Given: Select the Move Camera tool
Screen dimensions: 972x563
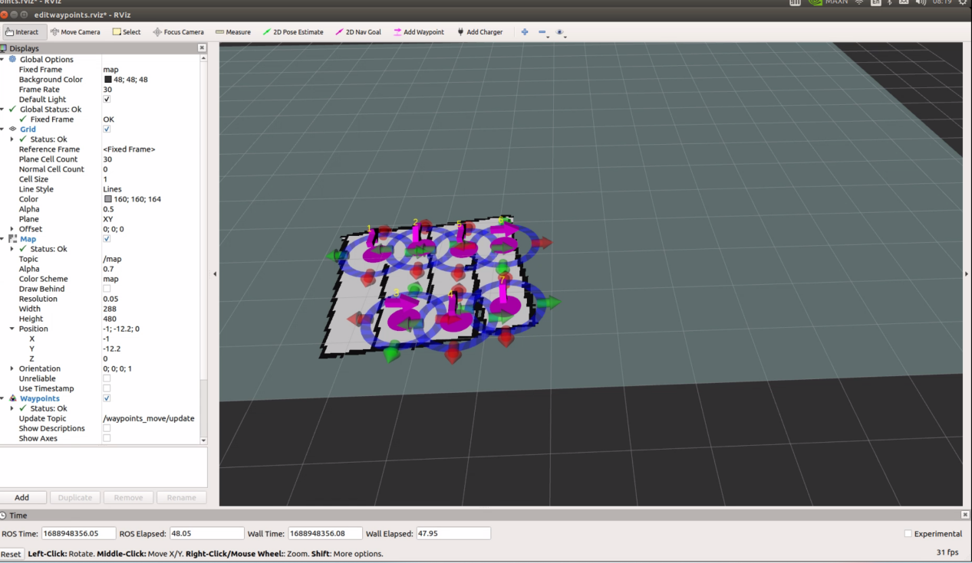Looking at the screenshot, I should pos(75,32).
